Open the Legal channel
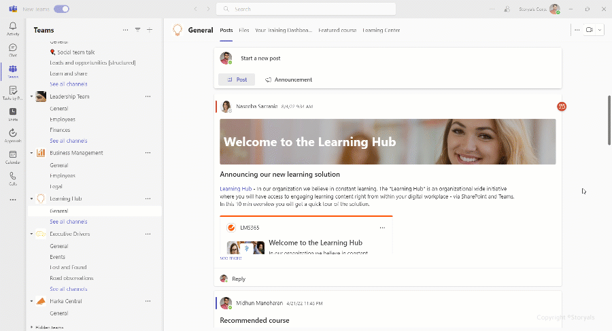The width and height of the screenshot is (612, 331). [x=56, y=187]
